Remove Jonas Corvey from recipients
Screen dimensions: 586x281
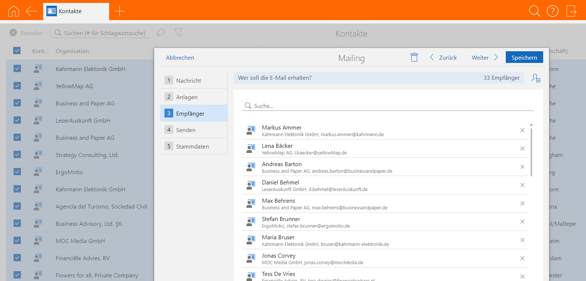(x=522, y=258)
